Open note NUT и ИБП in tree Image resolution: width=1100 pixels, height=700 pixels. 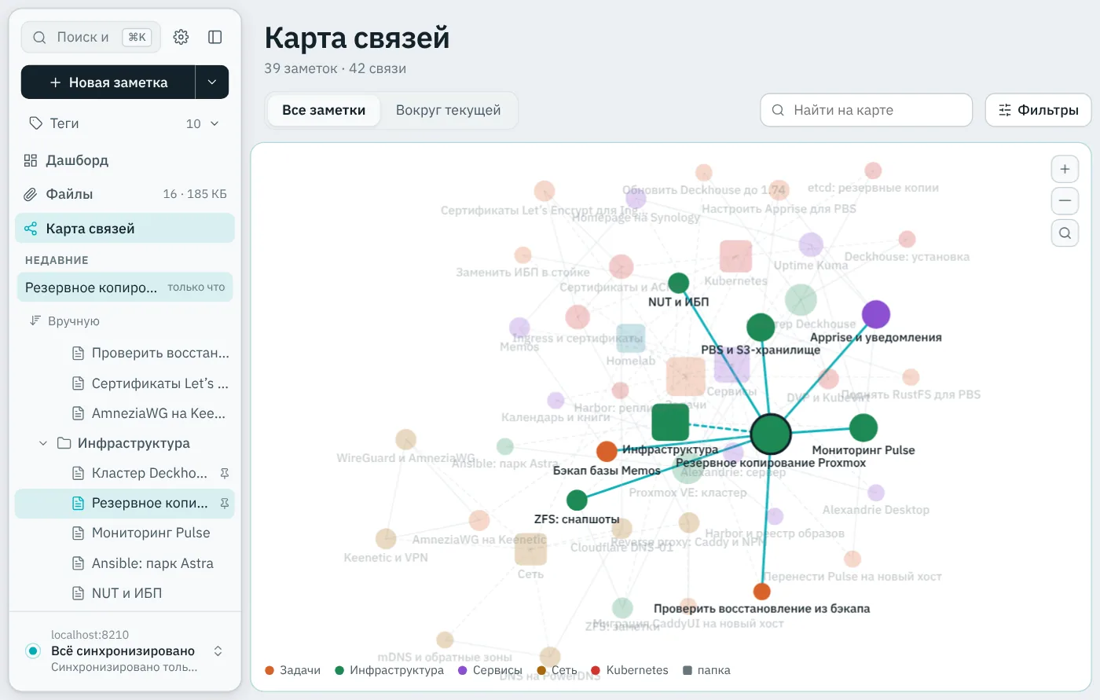point(125,593)
